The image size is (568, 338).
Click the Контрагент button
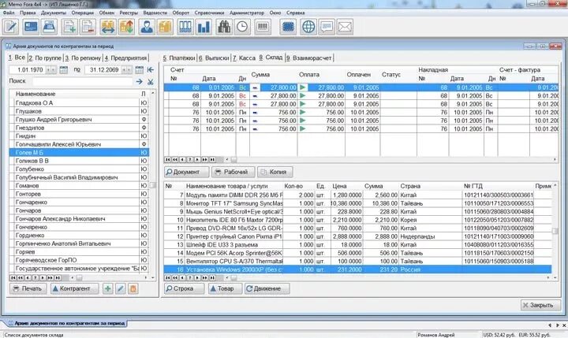(75, 289)
